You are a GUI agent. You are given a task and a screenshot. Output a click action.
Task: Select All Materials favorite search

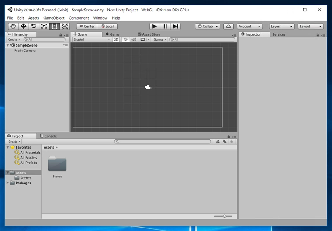(x=28, y=153)
